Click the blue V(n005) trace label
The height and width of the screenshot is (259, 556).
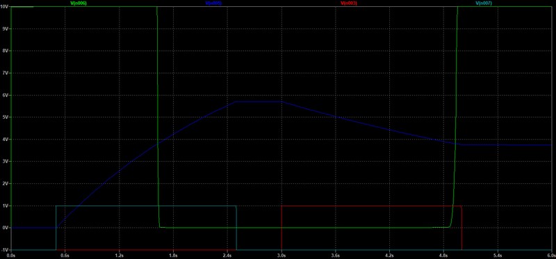(213, 3)
